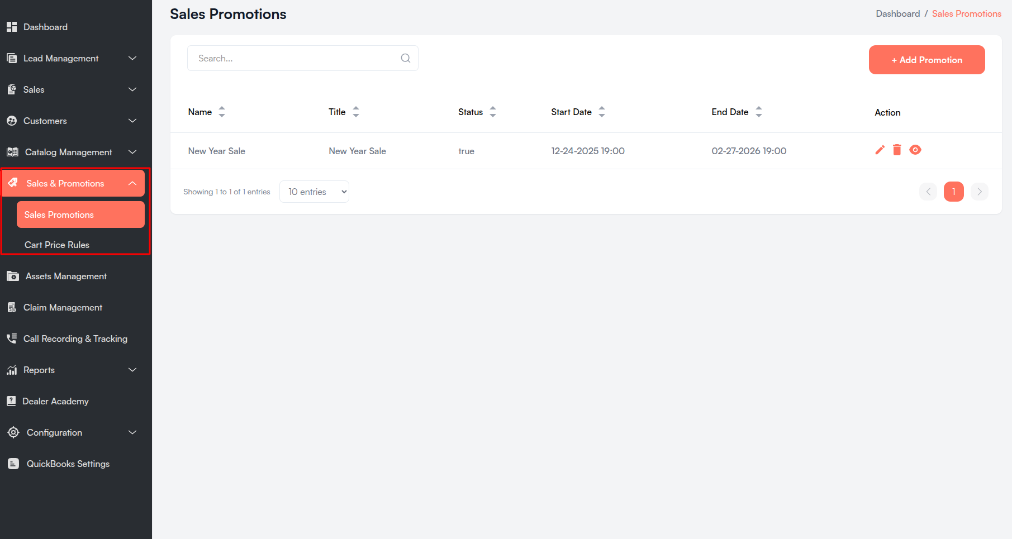Expand the Lead Management chevron
1012x539 pixels.
[132, 58]
